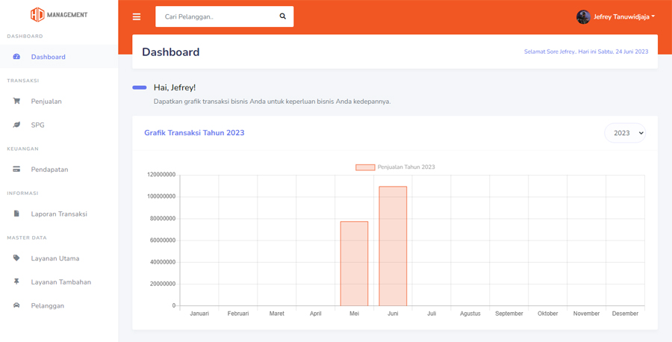The width and height of the screenshot is (672, 342).
Task: Click the Februari axis label
Action: 238,314
